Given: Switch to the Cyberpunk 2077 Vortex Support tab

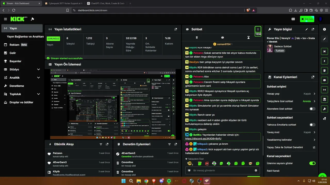Looking at the screenshot, I should [x=63, y=3].
